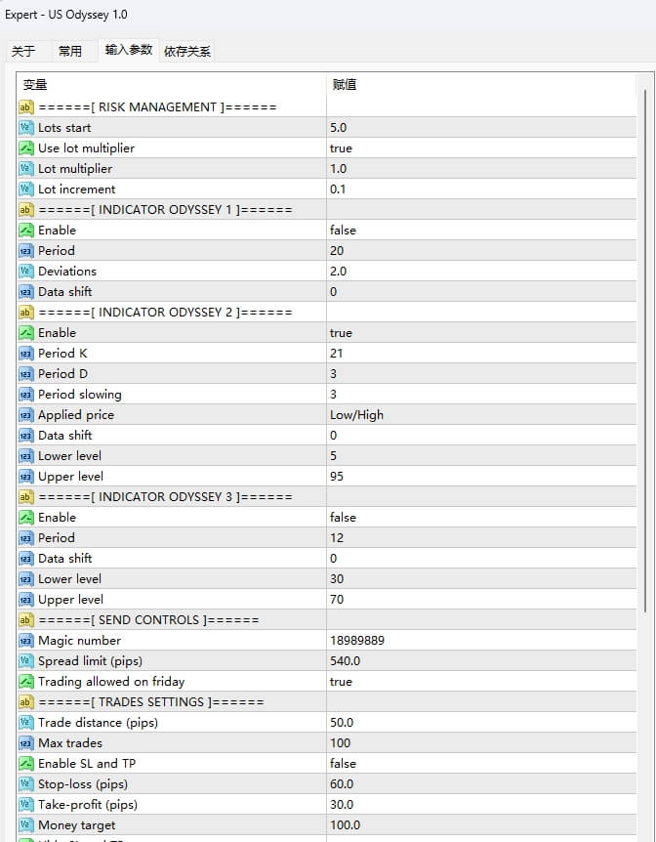Select the Spread limit (pips) label
Viewport: 656px width, 842px height.
pos(90,661)
